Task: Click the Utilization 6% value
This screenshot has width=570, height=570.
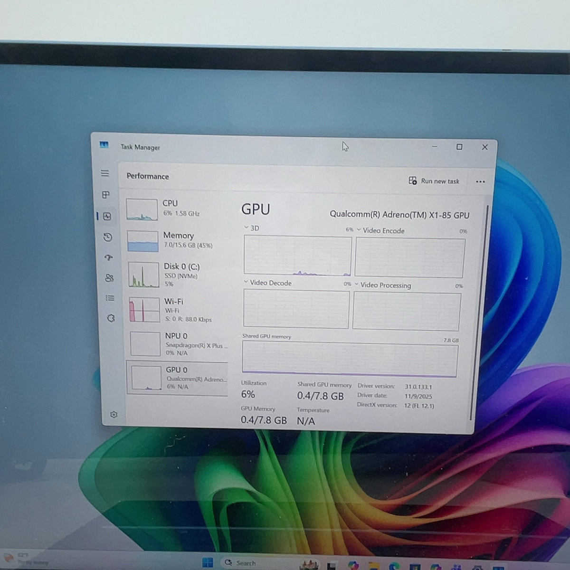Action: tap(248, 394)
